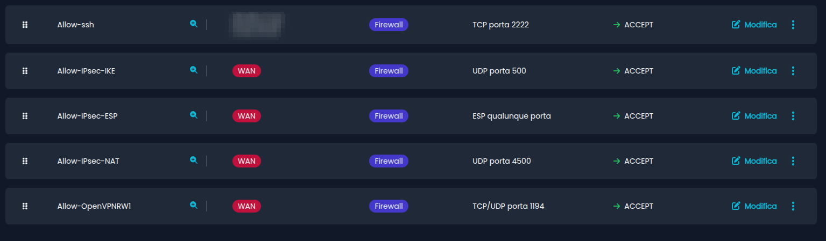The height and width of the screenshot is (241, 826).
Task: Open three-dot menu for Allow-ssh
Action: [x=793, y=25]
